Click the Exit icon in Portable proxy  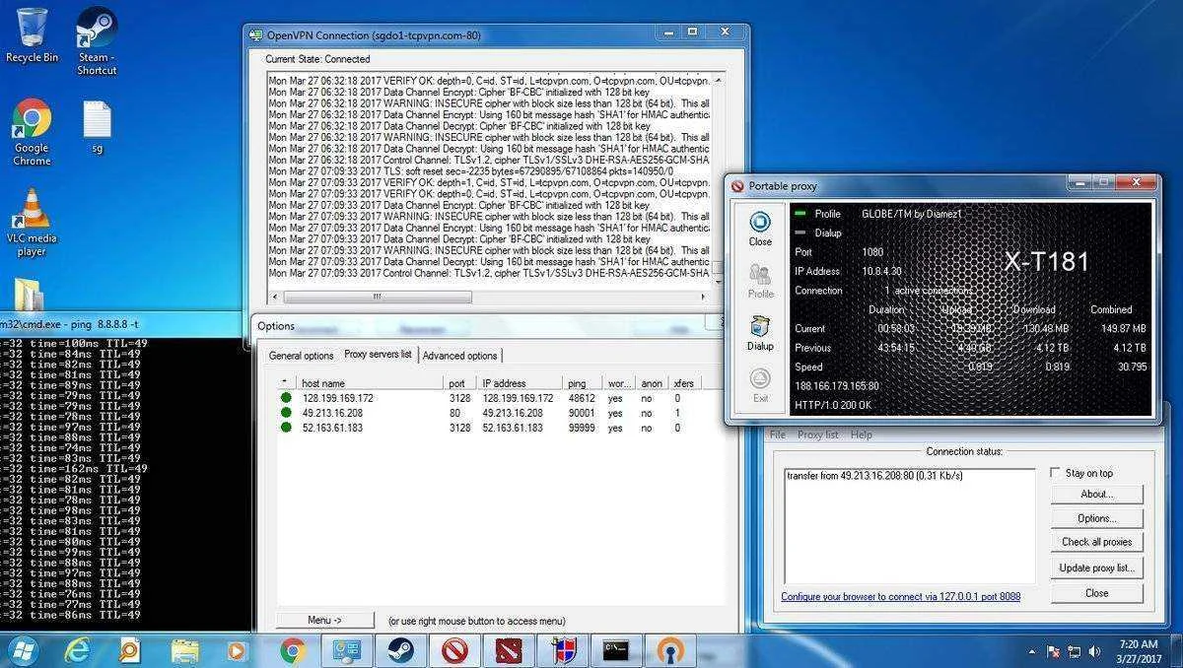click(760, 385)
